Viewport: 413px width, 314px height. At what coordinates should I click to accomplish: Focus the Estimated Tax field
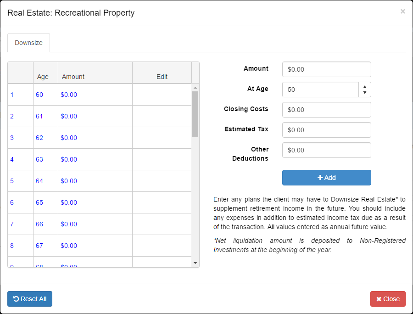click(326, 130)
